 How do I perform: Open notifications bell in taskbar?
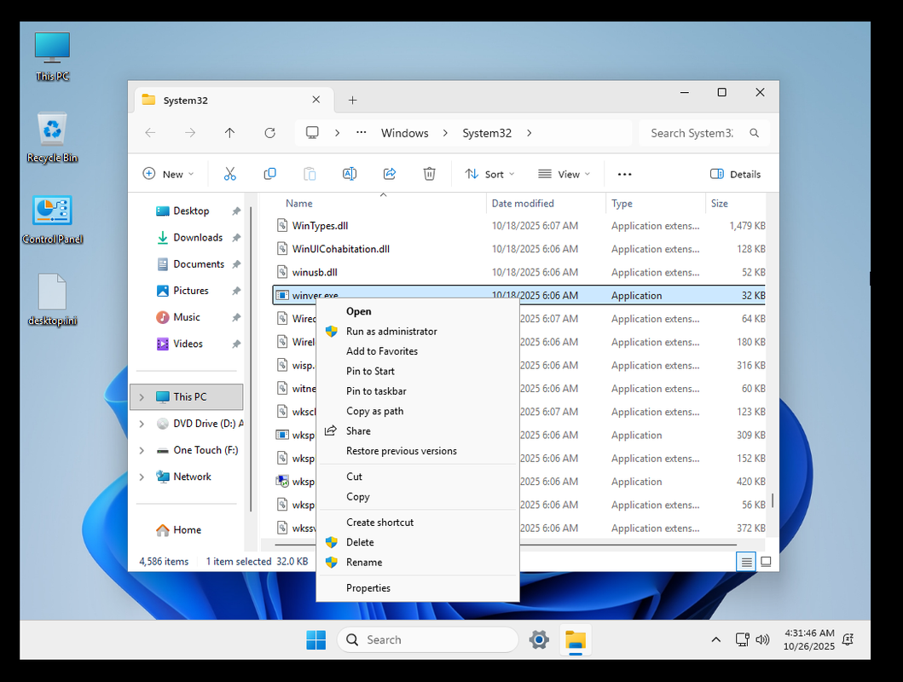848,639
